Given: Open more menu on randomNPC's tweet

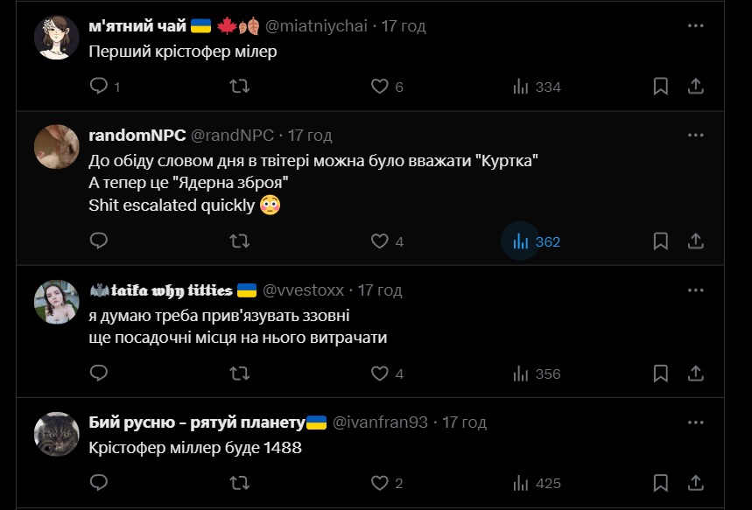Looking at the screenshot, I should click(x=696, y=136).
